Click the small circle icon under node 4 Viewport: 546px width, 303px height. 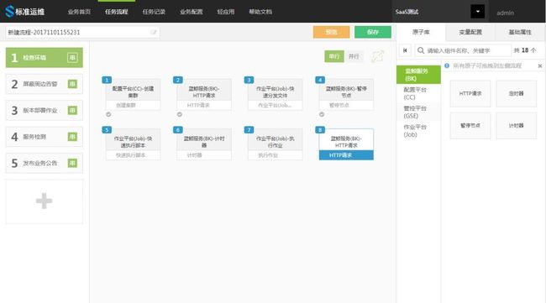point(322,114)
